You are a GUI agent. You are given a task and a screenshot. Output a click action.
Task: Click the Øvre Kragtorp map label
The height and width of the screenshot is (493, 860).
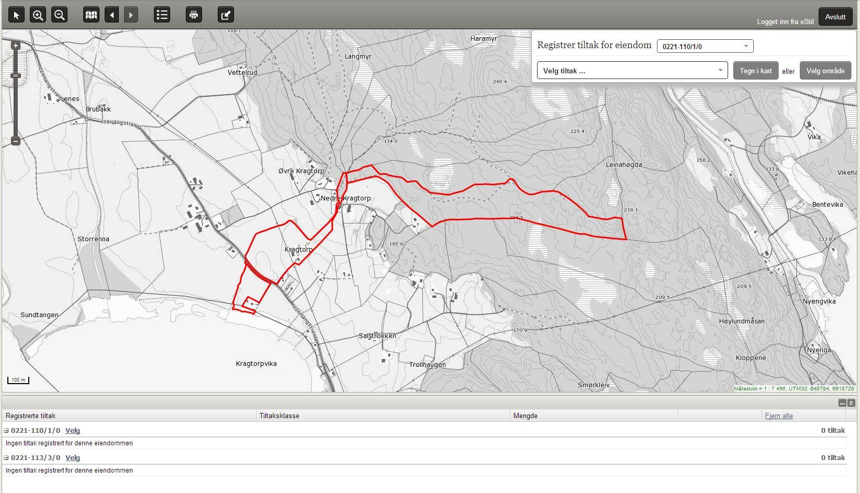(x=301, y=171)
